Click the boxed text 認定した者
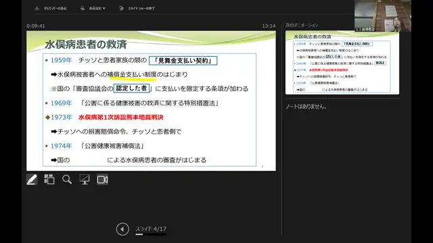Image resolution: width=433 pixels, height=243 pixels. [131, 88]
